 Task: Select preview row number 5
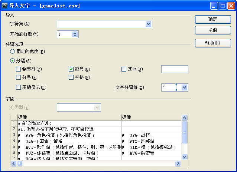14,147
